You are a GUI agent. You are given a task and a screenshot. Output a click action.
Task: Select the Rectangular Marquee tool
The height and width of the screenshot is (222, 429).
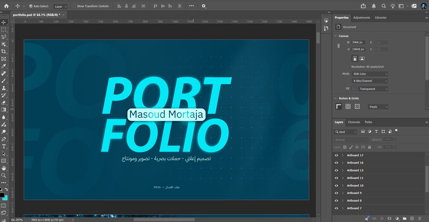coord(4,30)
